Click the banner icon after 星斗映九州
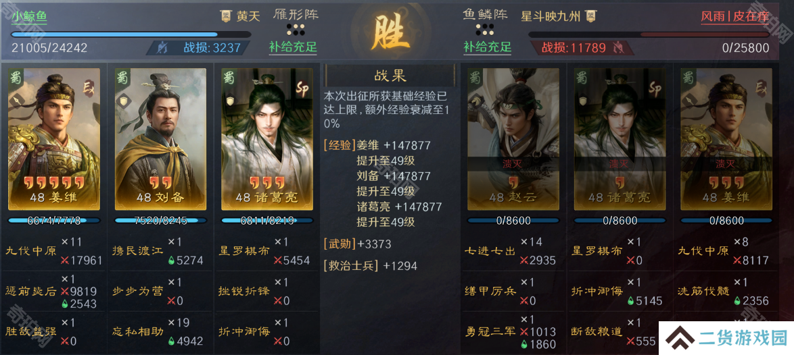Image resolution: width=794 pixels, height=355 pixels. tap(590, 16)
